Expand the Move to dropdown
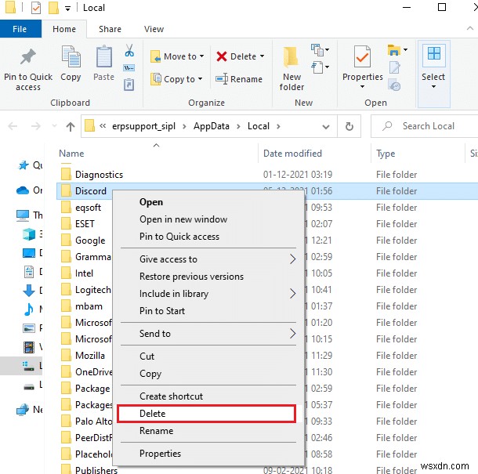478x474 pixels. point(201,56)
